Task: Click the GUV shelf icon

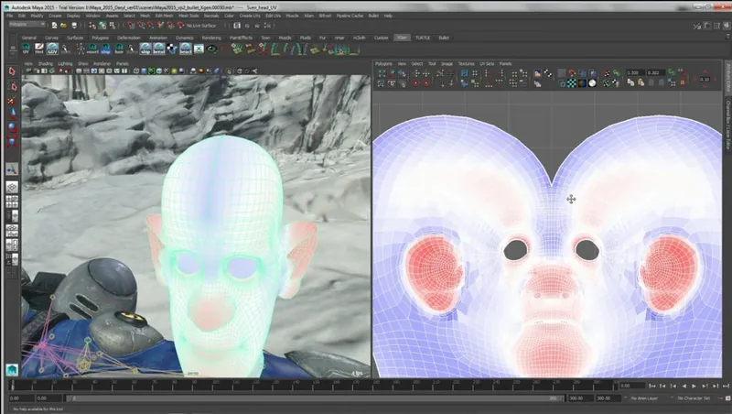Action: [x=52, y=49]
